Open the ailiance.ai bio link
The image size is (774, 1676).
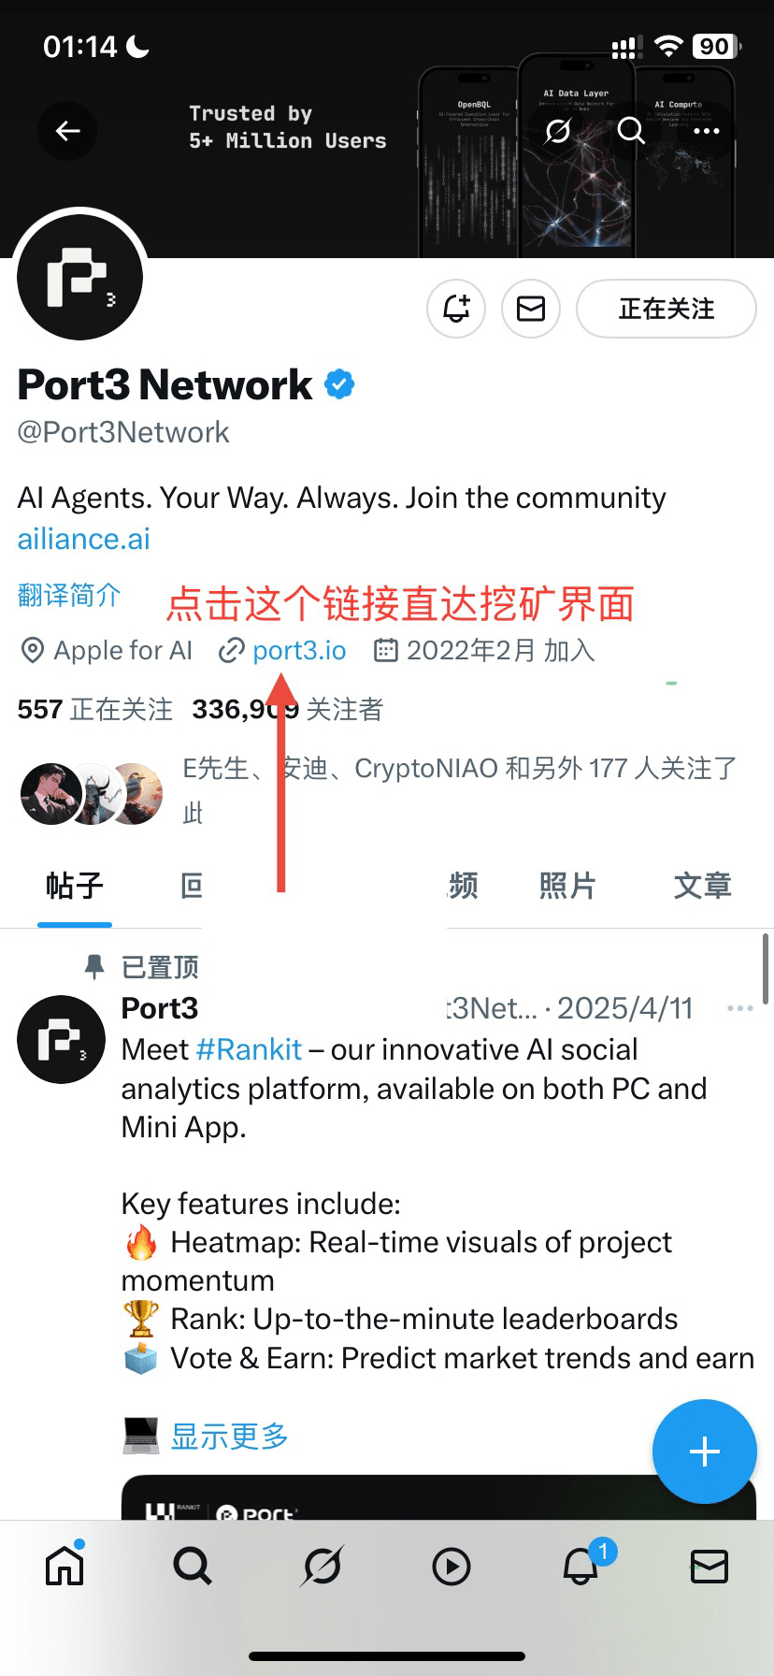point(84,540)
